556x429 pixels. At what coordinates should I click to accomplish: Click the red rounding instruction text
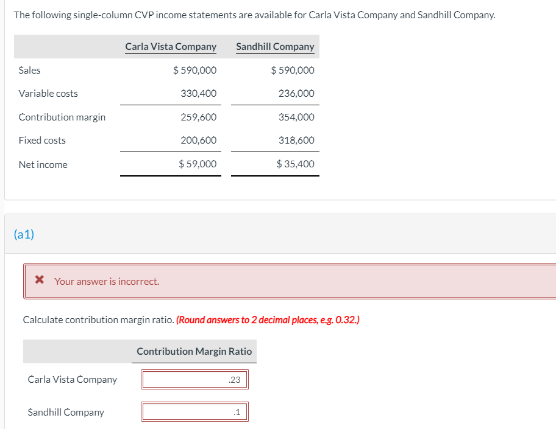[268, 320]
